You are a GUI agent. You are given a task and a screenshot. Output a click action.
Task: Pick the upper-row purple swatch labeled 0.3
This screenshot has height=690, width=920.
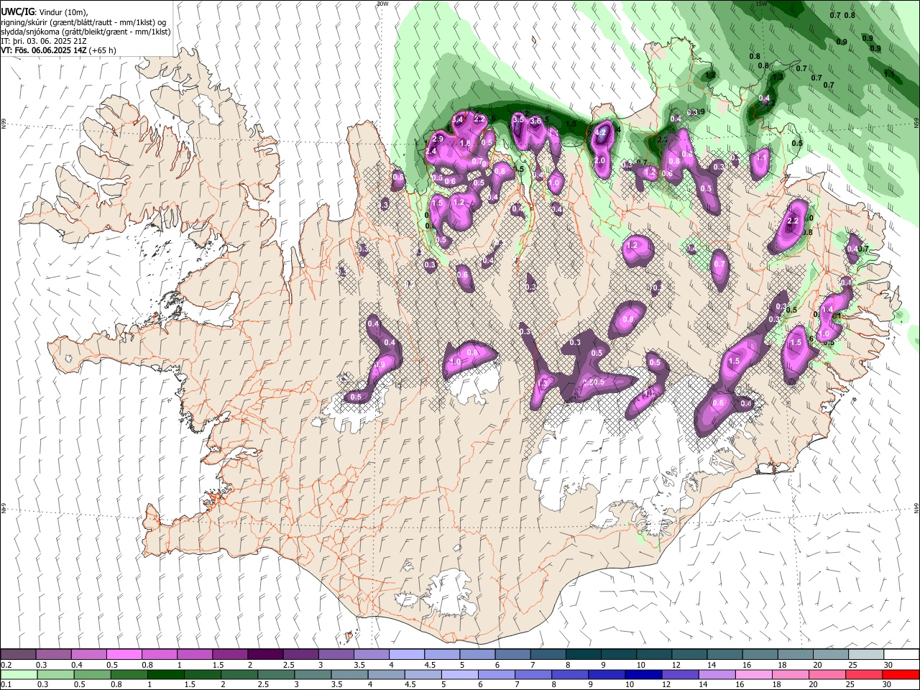tap(53, 655)
